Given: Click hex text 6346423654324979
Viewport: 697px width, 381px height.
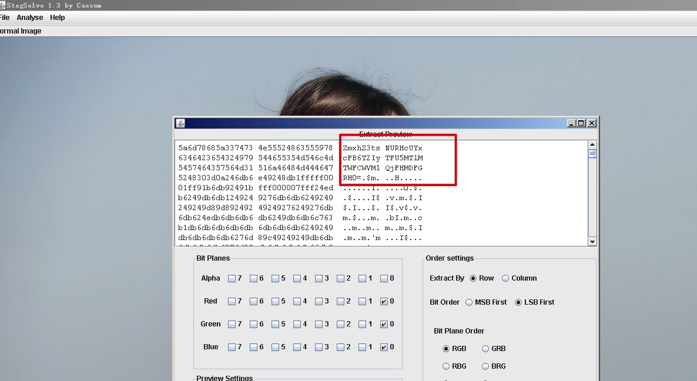Looking at the screenshot, I should (216, 158).
